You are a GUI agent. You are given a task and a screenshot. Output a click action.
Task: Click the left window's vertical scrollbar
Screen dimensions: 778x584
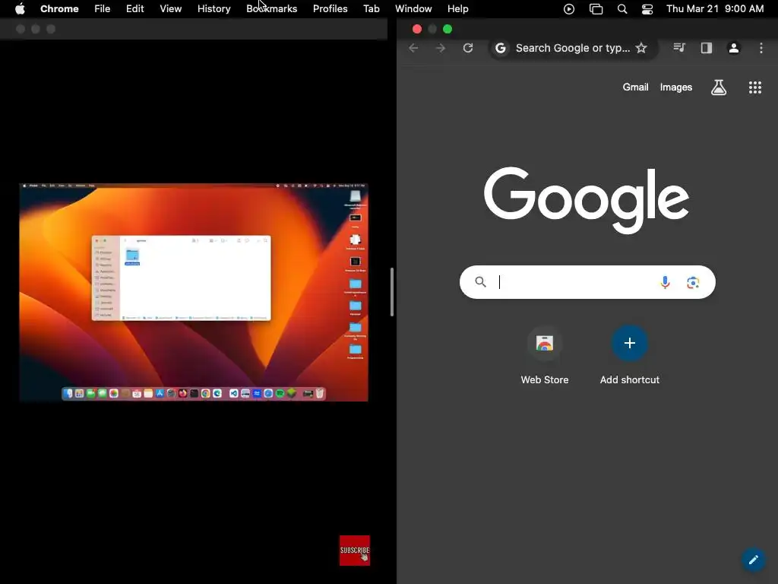tap(392, 292)
